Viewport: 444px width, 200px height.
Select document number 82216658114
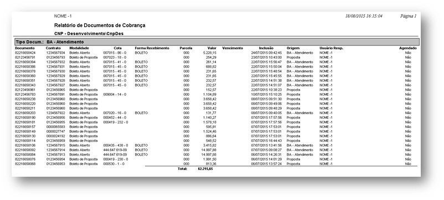[25, 141]
